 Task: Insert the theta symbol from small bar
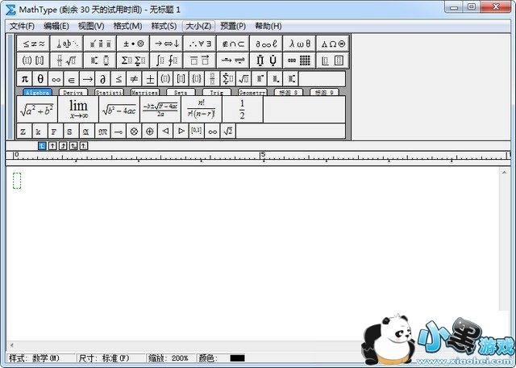40,79
